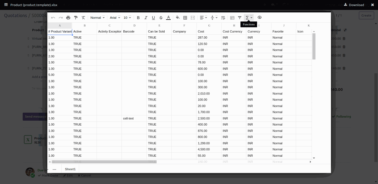Select the 'Can be Sold' header cell
The image size is (378, 184).
159,31
